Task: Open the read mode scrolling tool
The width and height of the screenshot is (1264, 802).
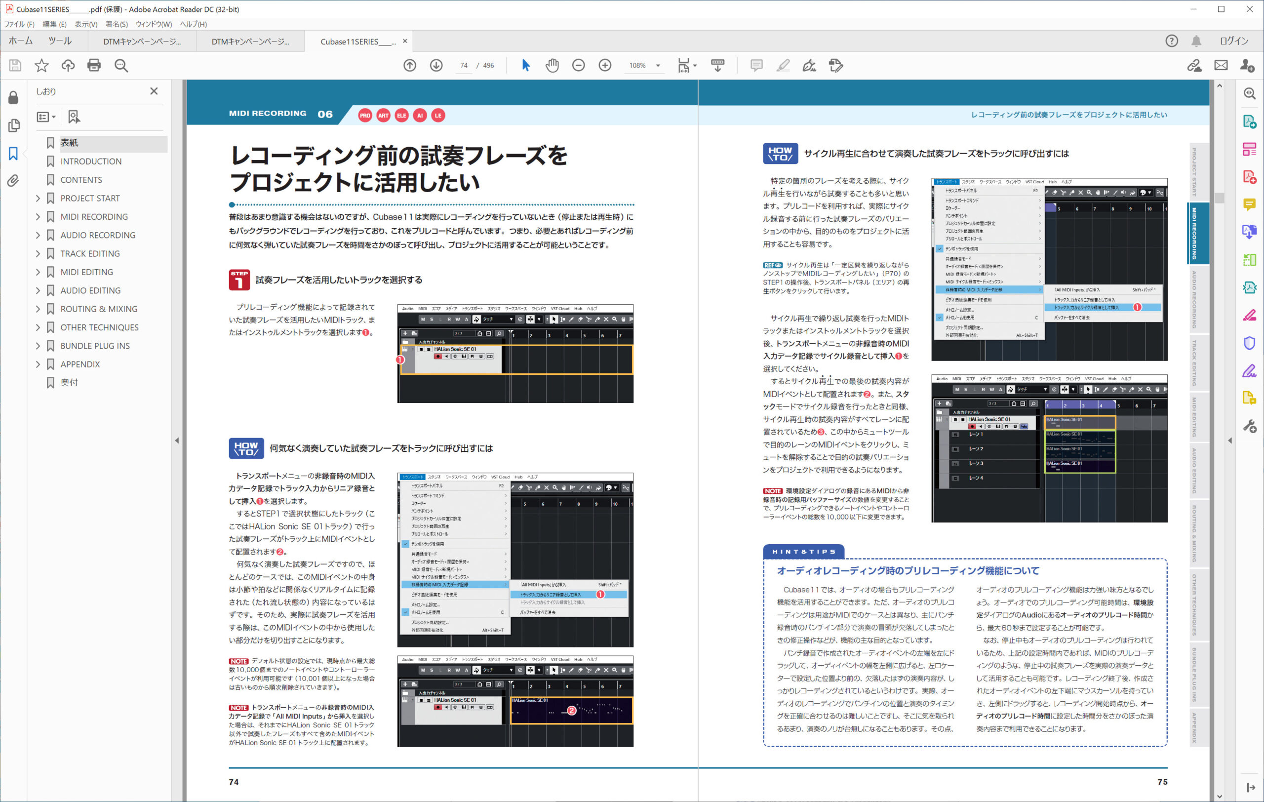Action: (717, 66)
